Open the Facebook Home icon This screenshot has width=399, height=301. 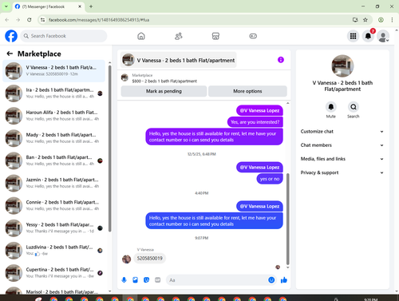[x=141, y=36]
